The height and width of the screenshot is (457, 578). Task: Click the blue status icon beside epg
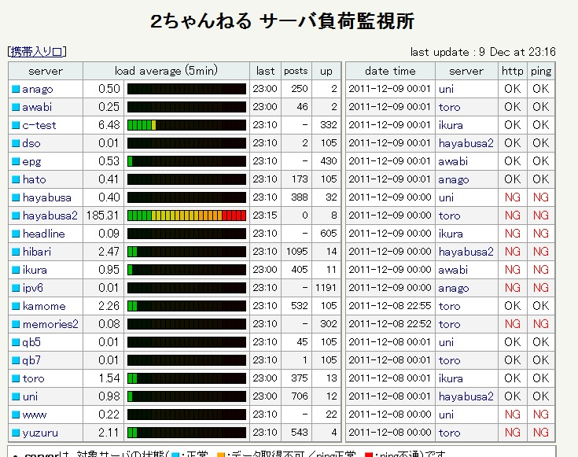click(16, 161)
